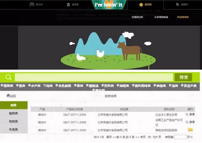Open the yellow folder icon for 每批发货检验报告
This screenshot has width=202, height=143.
pyautogui.click(x=190, y=130)
